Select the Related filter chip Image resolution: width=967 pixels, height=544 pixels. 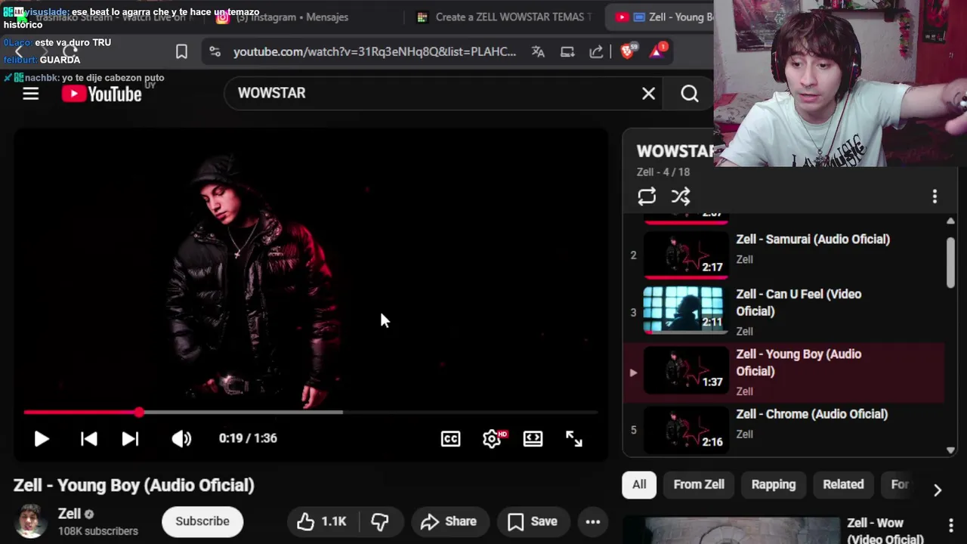(x=843, y=484)
